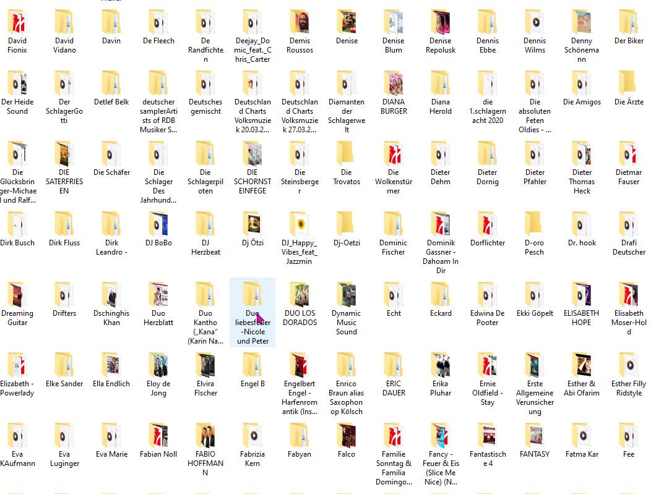Viewport: 651px width, 495px height.
Task: Open the DJ_Happy_Vibes_feat_Jazzmin folder icon
Action: coord(300,224)
